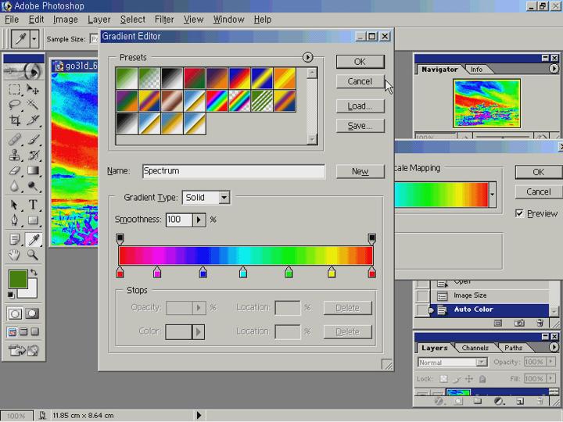
Task: Open the status bar info arrow
Action: coord(199,416)
